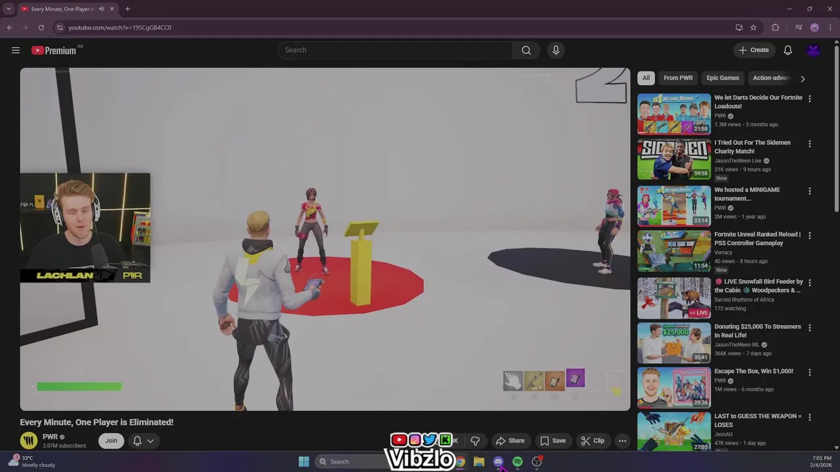Select the 'Epic Games' filter chip
Image resolution: width=840 pixels, height=472 pixels.
point(723,78)
